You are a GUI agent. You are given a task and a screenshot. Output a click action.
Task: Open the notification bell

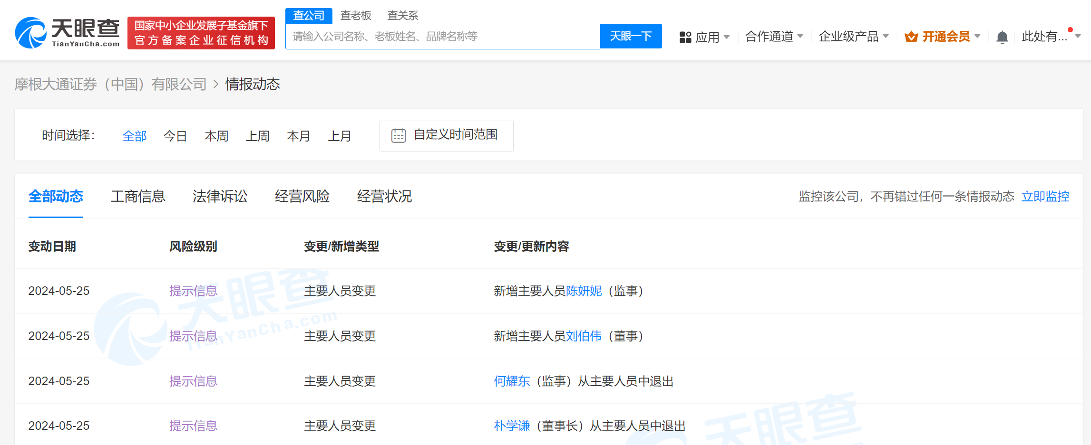click(x=1002, y=37)
